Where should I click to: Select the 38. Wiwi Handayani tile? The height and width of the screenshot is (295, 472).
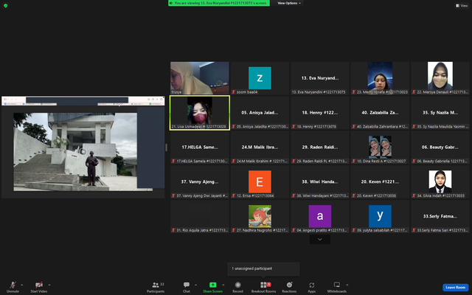[x=319, y=182]
